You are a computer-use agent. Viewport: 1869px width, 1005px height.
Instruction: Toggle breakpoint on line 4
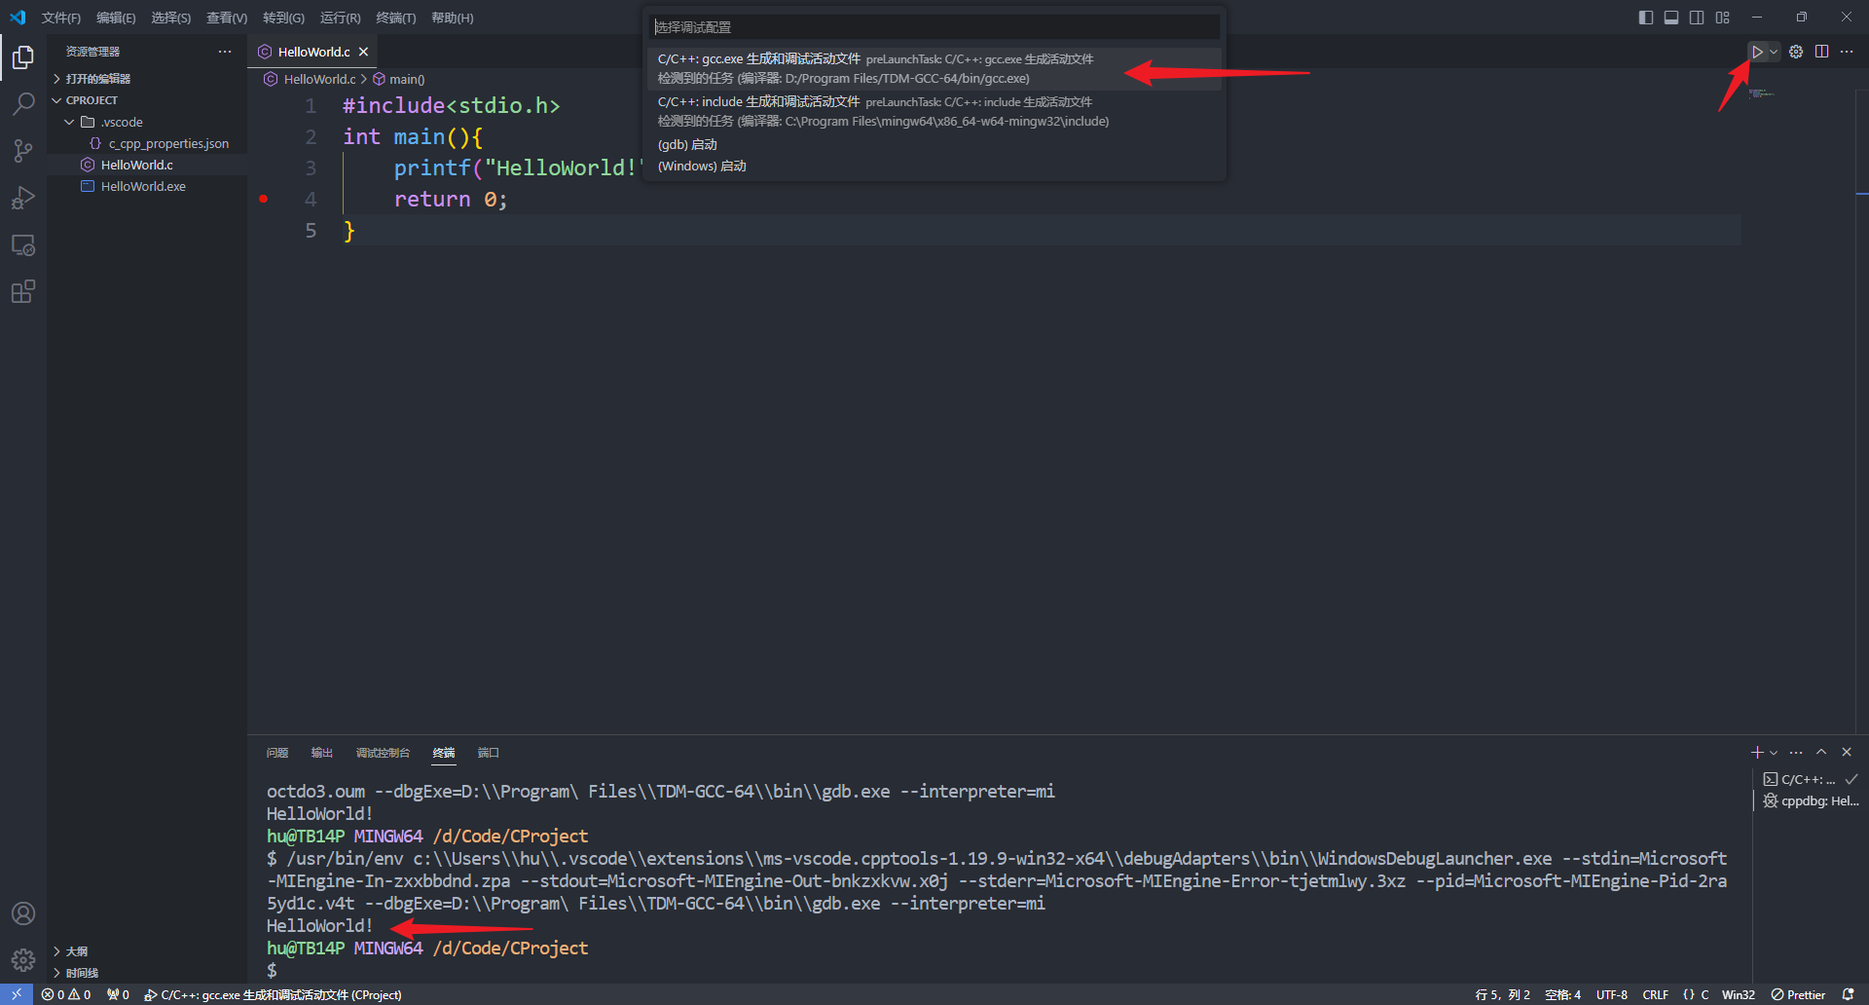click(x=264, y=199)
